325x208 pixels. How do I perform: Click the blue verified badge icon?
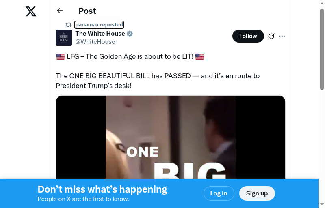130,34
